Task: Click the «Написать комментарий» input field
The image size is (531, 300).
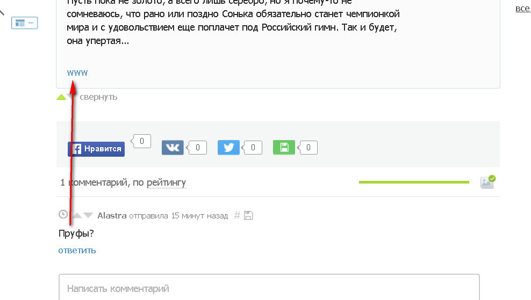Action: [x=269, y=288]
